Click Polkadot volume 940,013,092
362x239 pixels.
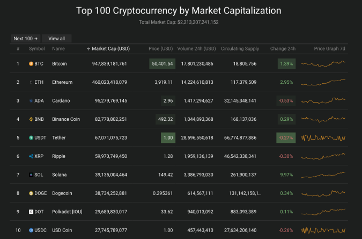[200, 212]
